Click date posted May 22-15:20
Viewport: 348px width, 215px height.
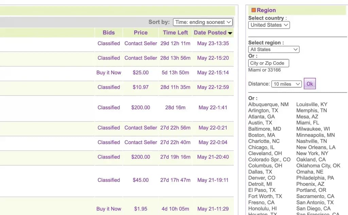click(213, 58)
